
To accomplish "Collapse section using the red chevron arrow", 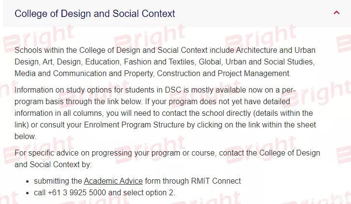I will (x=336, y=13).
